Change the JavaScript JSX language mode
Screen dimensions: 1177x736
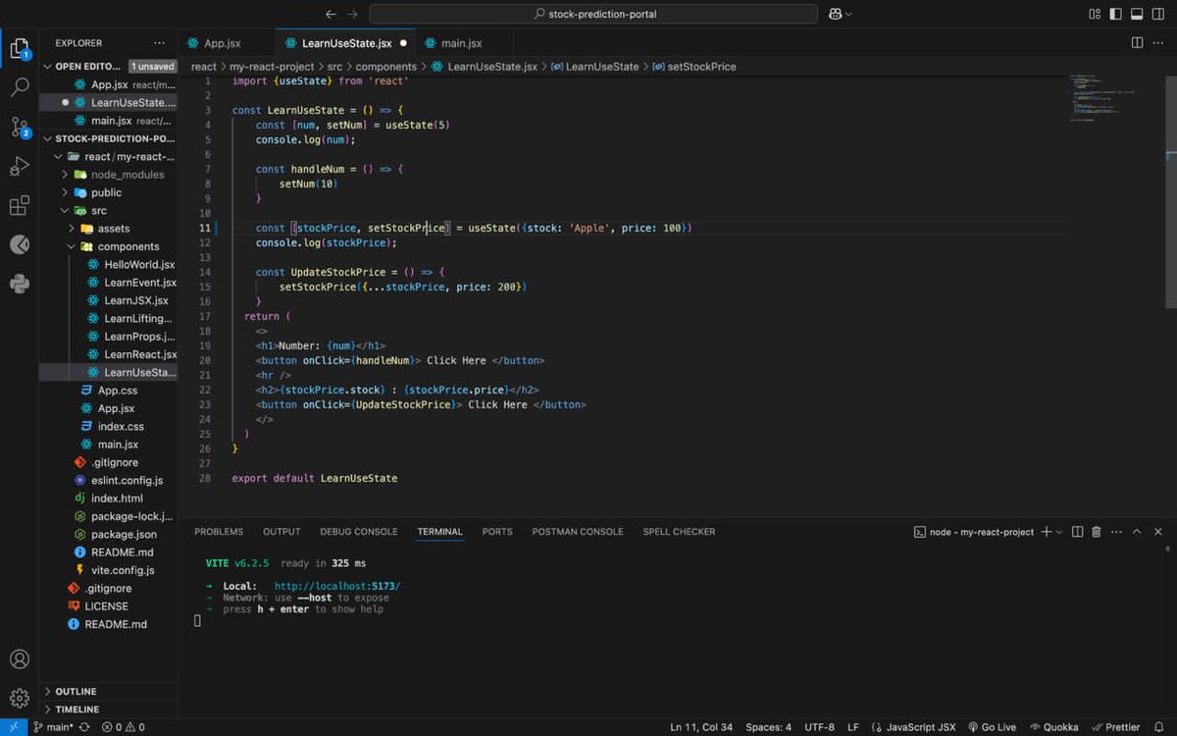[x=921, y=727]
